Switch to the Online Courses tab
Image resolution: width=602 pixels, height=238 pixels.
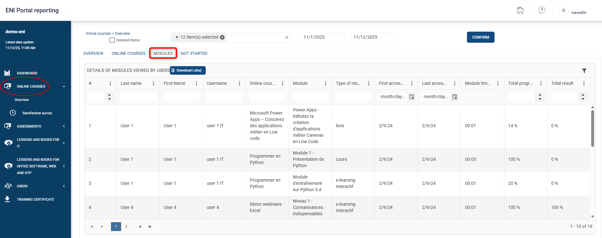128,53
